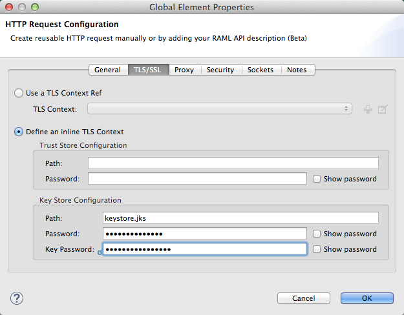Select Use a TLS Context Ref option
404x315 pixels.
[x=19, y=93]
